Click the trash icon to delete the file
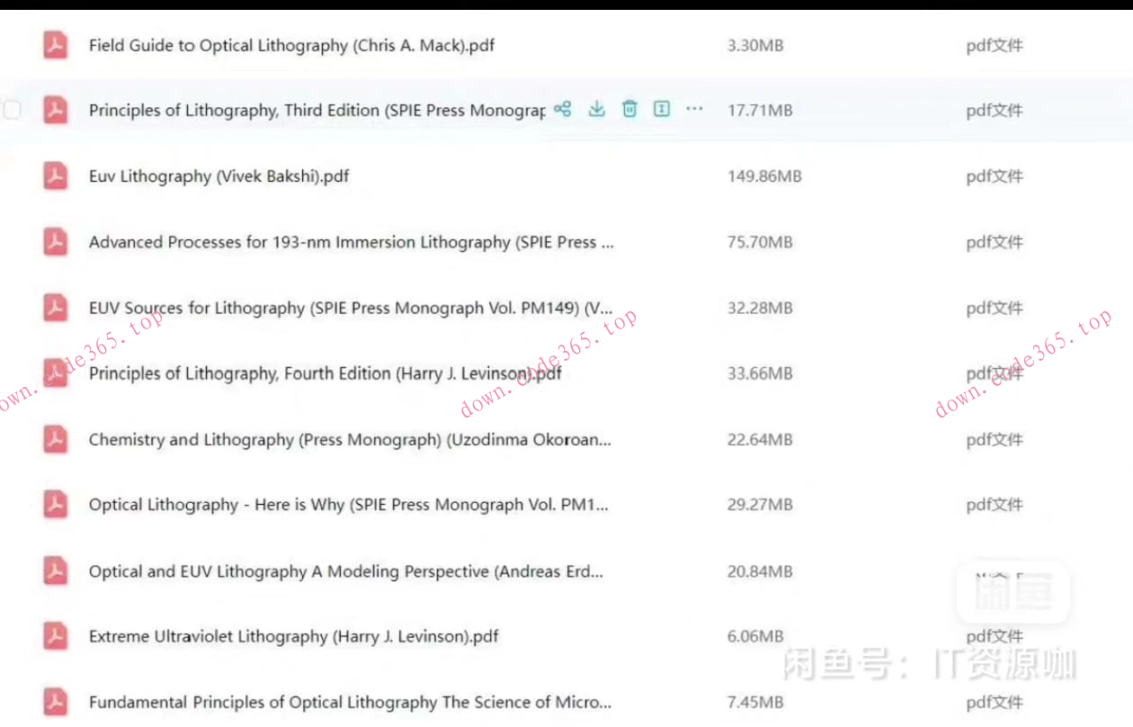 coord(629,110)
